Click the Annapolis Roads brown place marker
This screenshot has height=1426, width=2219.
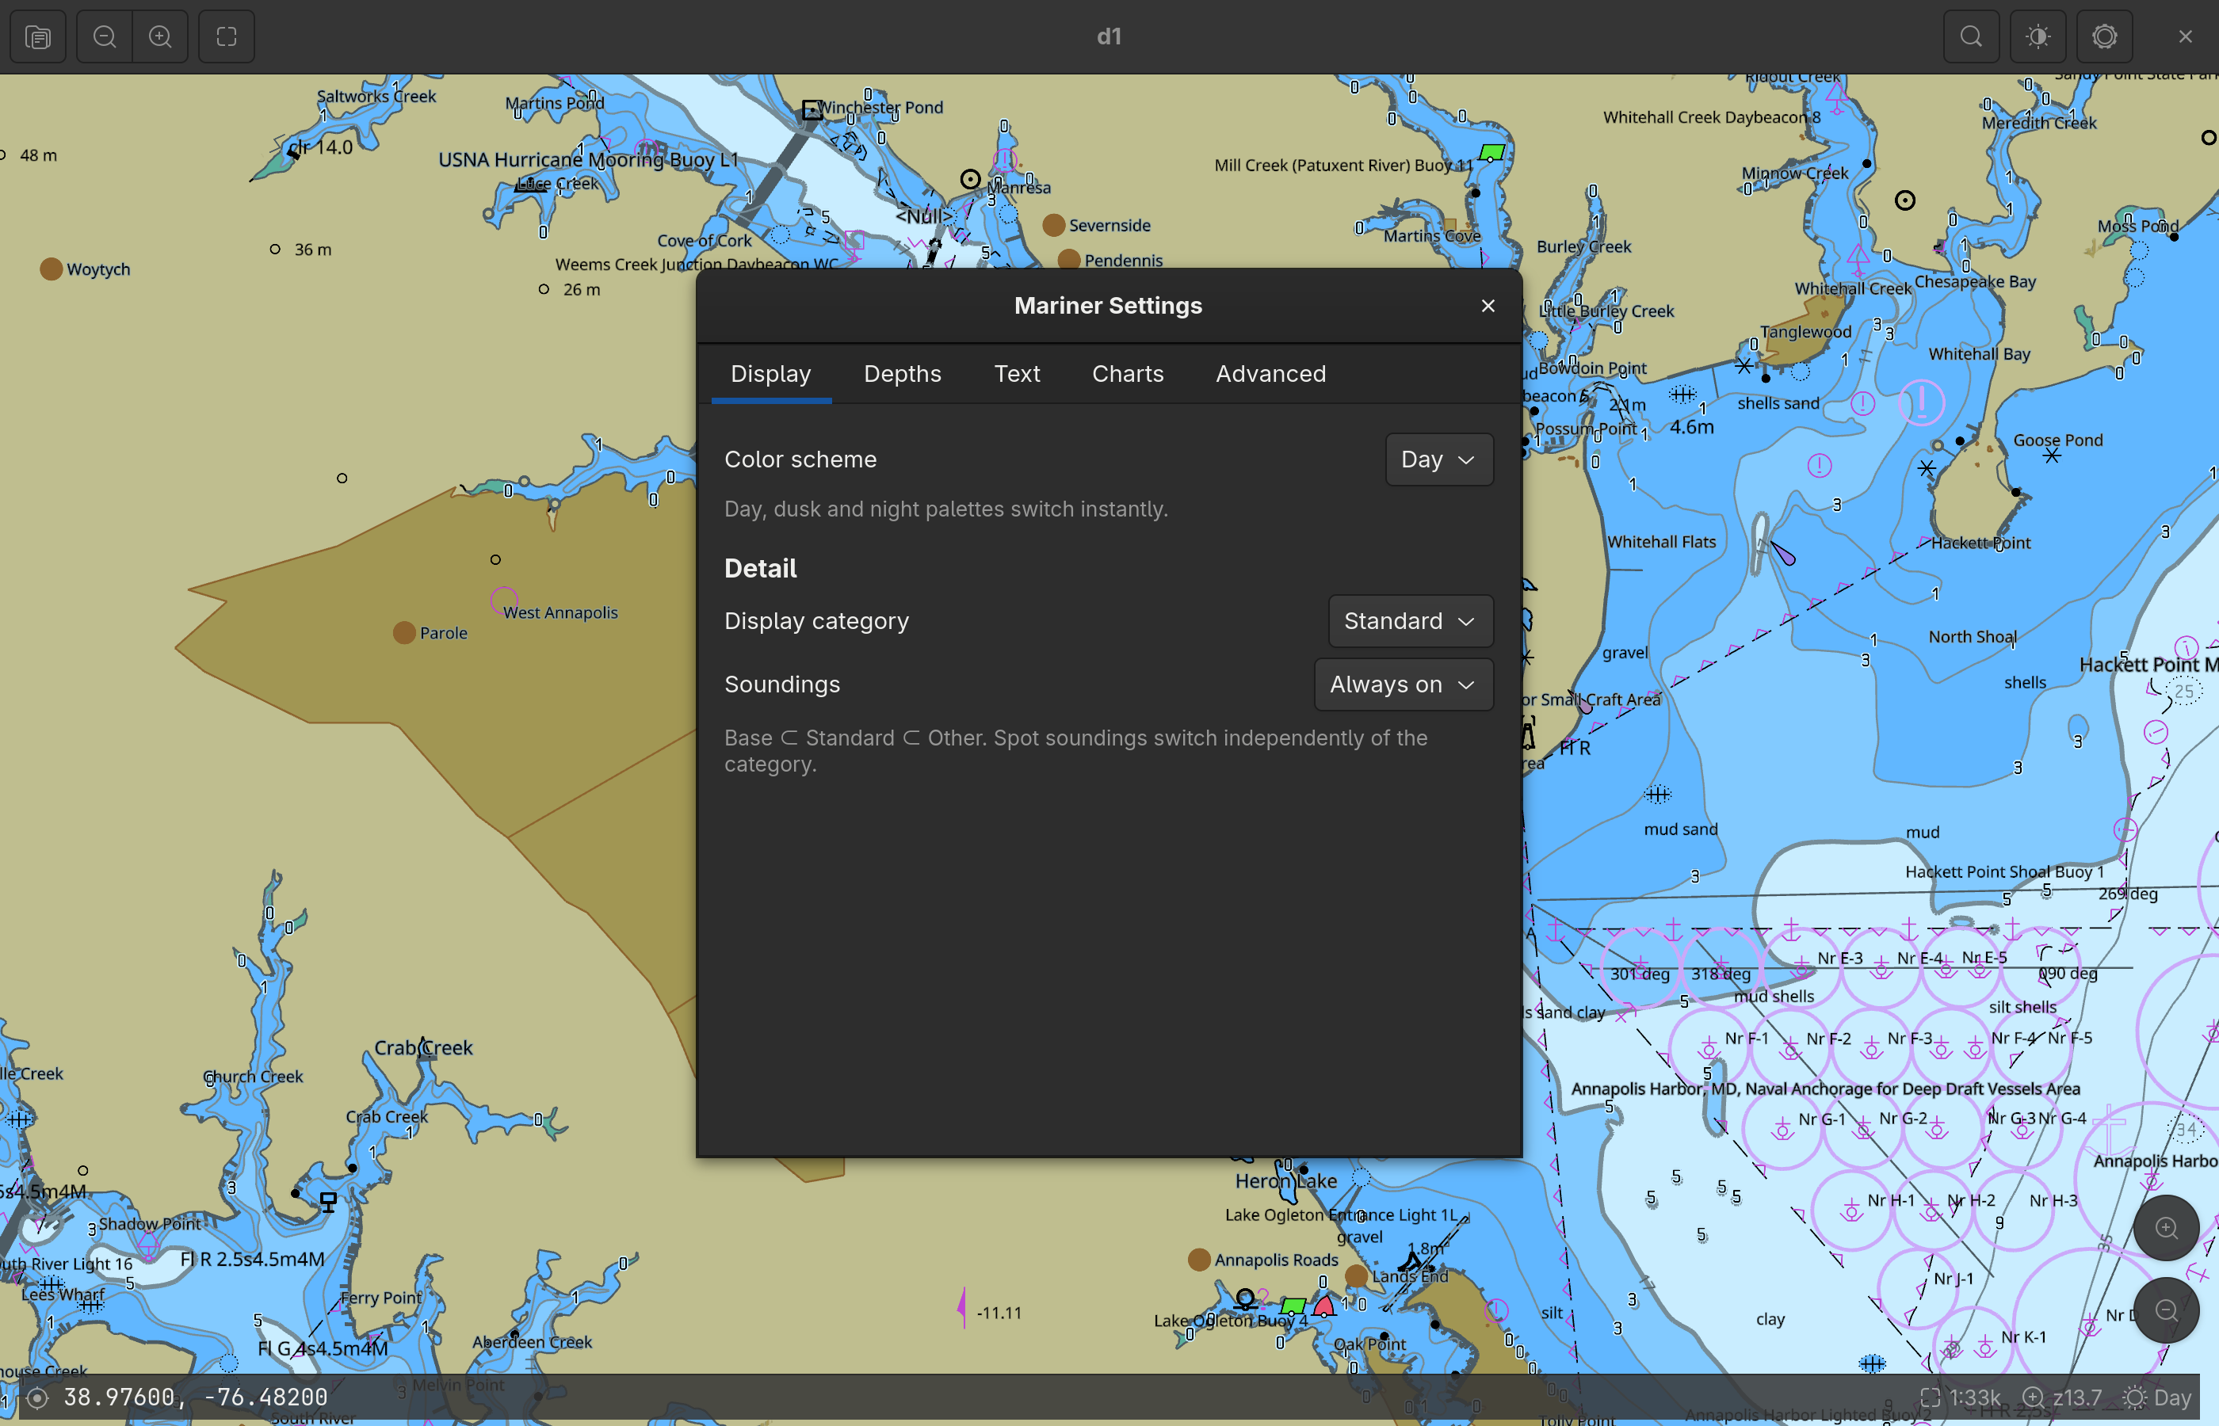(x=1198, y=1260)
